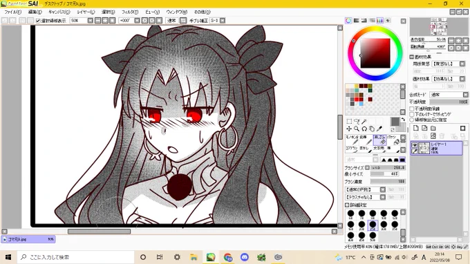Enable 領域検出元に指定 radio option
The height and width of the screenshot is (264, 470).
point(412,120)
